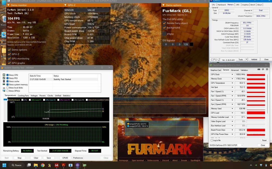Click the black OSI bgcolor swatch
Screen dimensions: 272x169
[191, 44]
